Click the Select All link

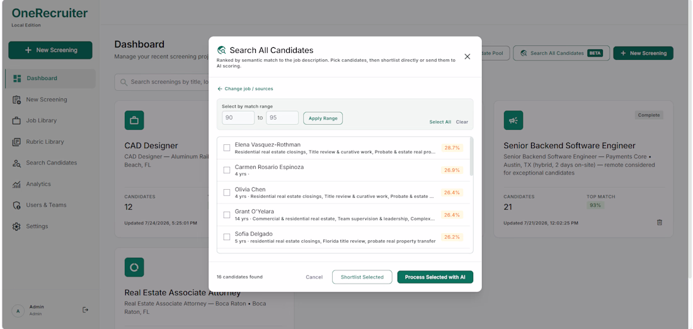(x=440, y=122)
